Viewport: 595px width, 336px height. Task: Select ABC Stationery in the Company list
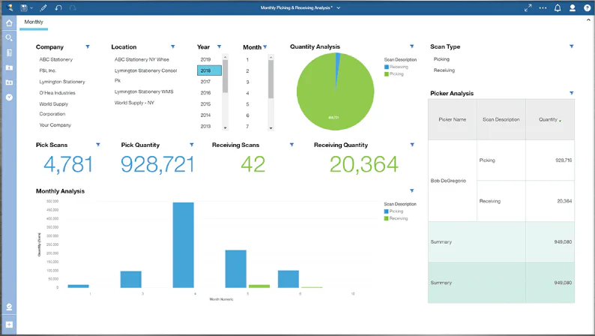point(55,59)
